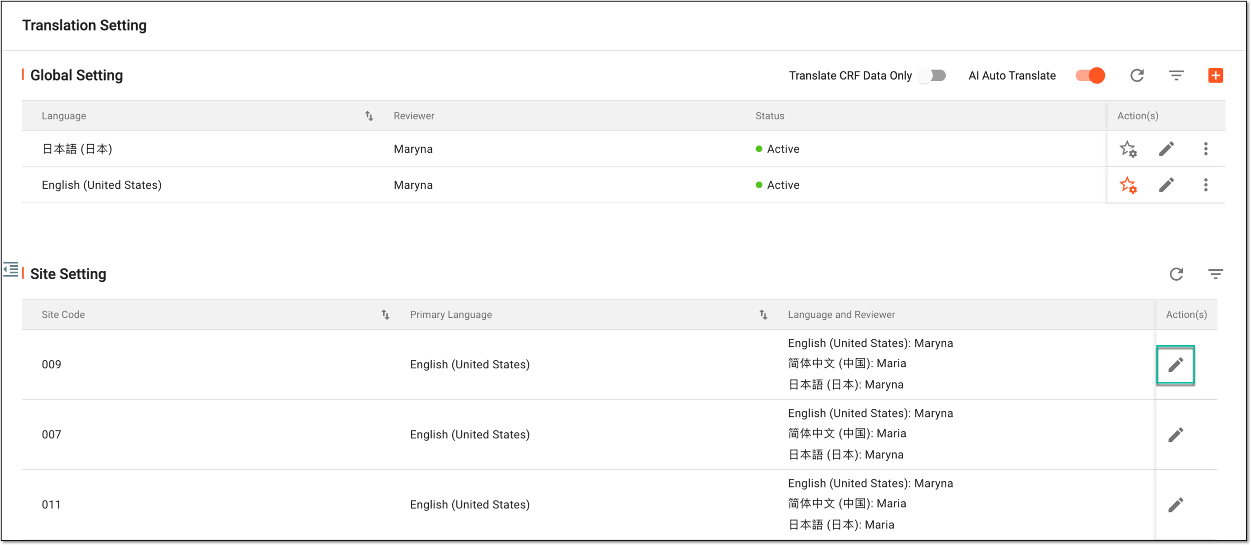Click the Language and Reviewer column header
1251x545 pixels.
(841, 315)
